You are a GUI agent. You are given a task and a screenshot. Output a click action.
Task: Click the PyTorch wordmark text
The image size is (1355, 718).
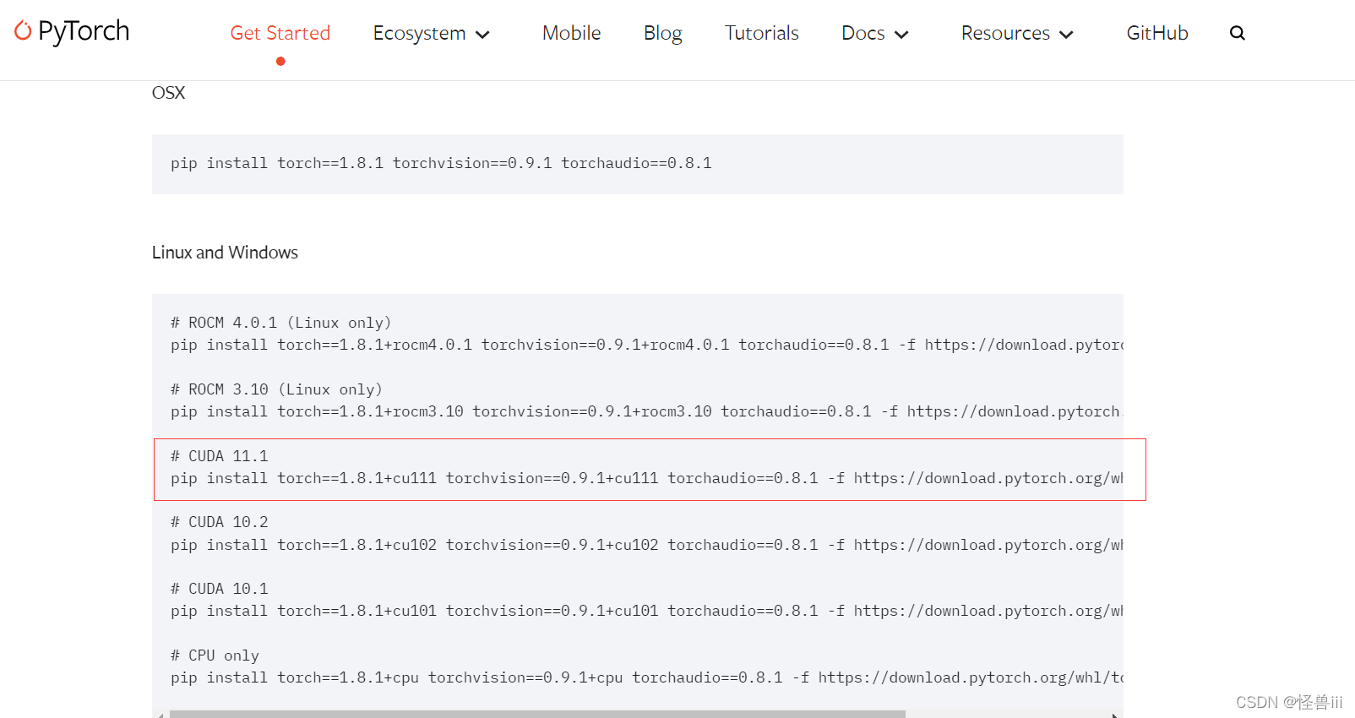[x=84, y=31]
